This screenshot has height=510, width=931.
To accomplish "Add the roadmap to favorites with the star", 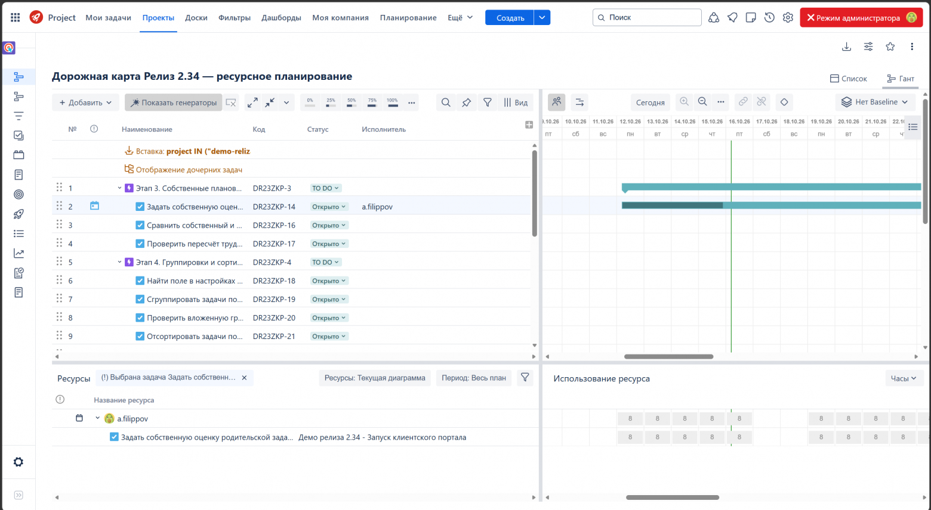I will (890, 46).
